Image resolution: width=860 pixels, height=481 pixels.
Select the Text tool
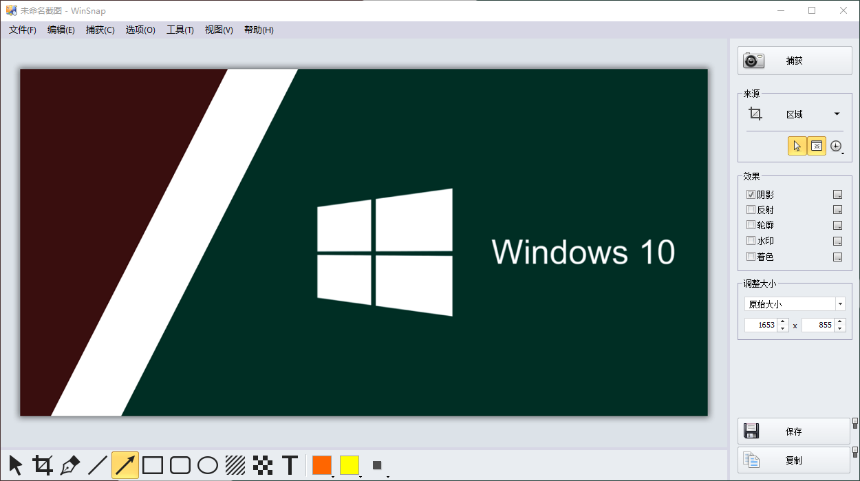[290, 465]
